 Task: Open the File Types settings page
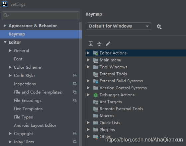[x=23, y=117]
